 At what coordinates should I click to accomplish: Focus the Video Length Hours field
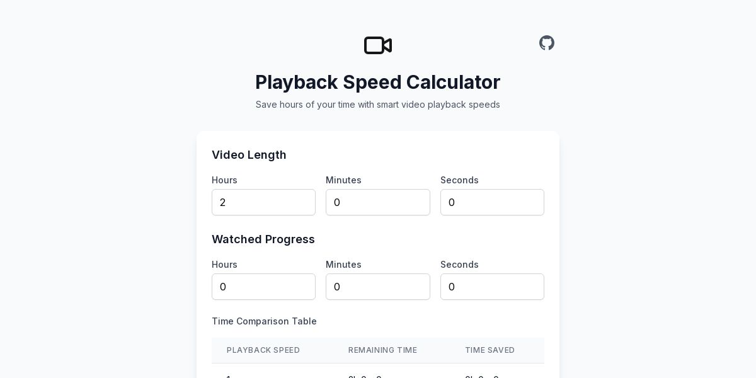tap(263, 202)
